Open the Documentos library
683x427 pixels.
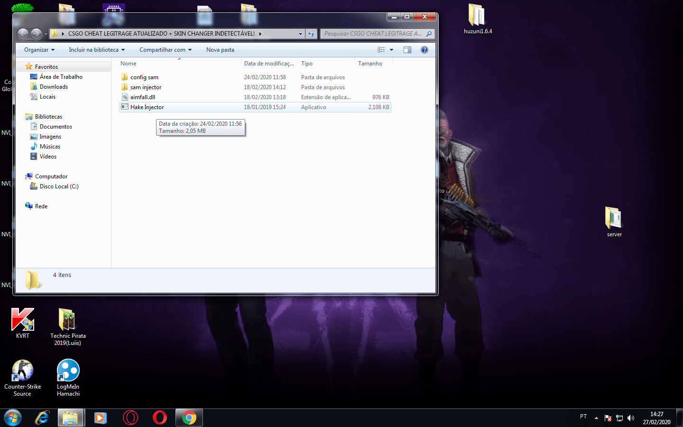(55, 127)
